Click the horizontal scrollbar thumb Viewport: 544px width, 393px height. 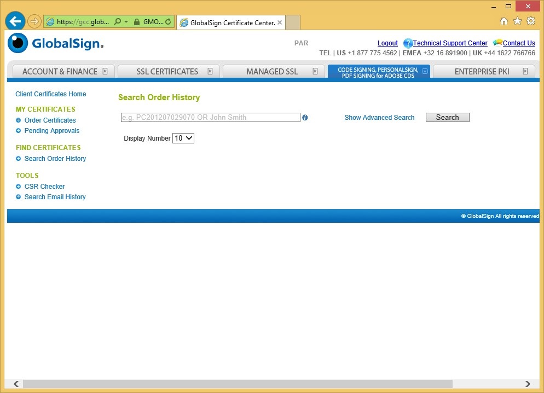point(238,384)
